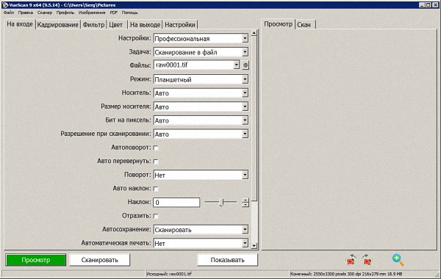Open the Изображение menu
Screen dimensions: 441x279
92,12
